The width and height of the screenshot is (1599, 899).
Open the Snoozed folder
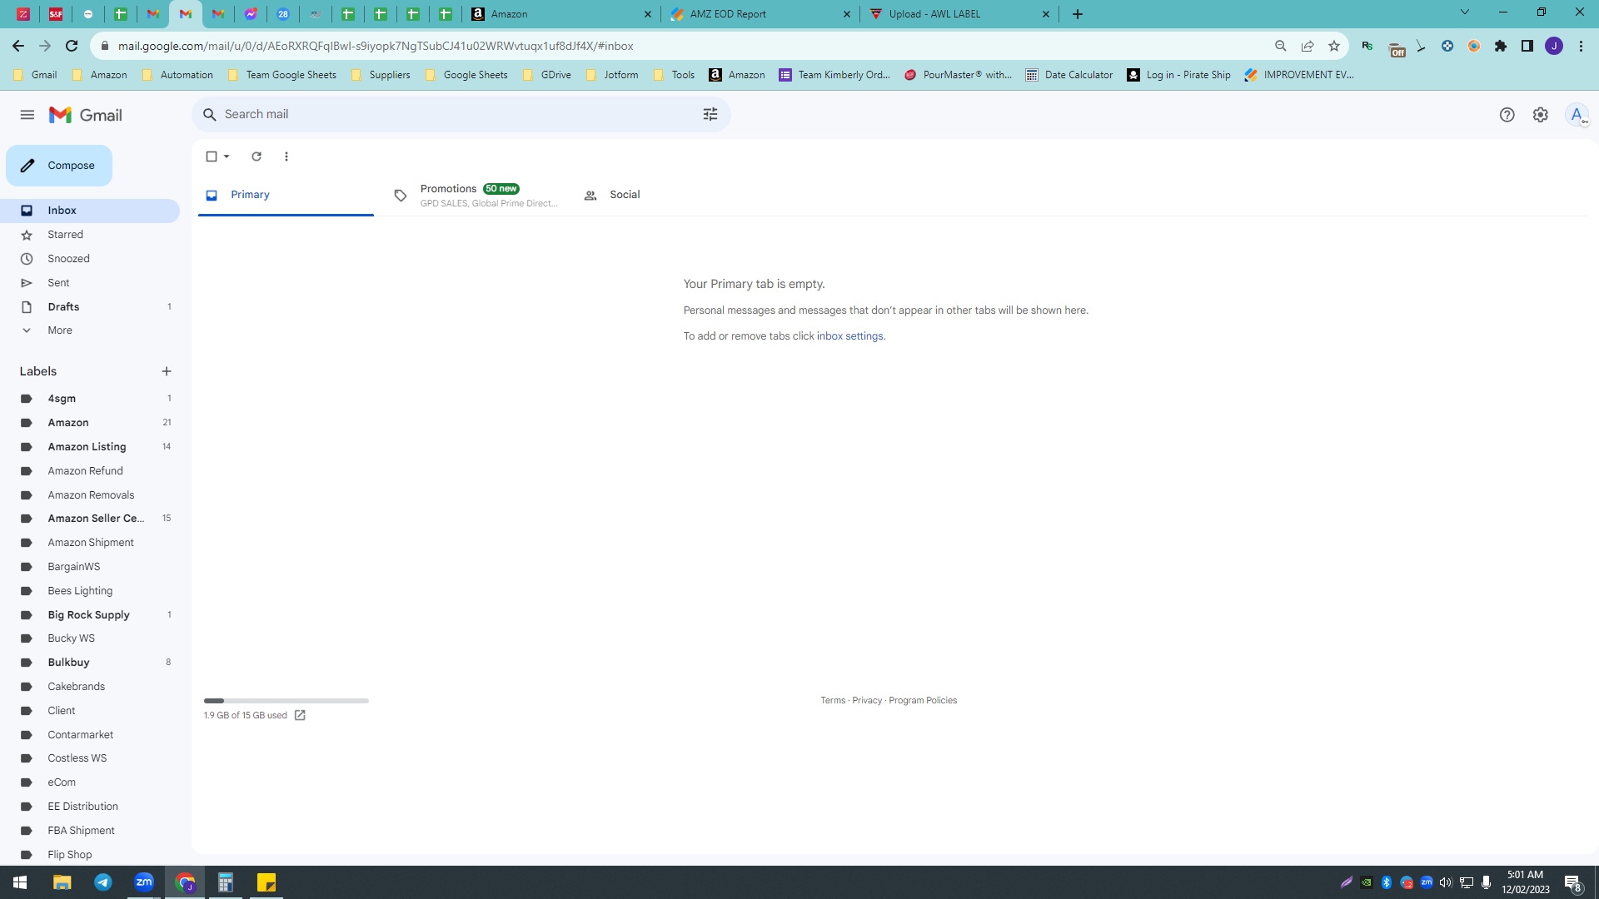click(x=90, y=259)
